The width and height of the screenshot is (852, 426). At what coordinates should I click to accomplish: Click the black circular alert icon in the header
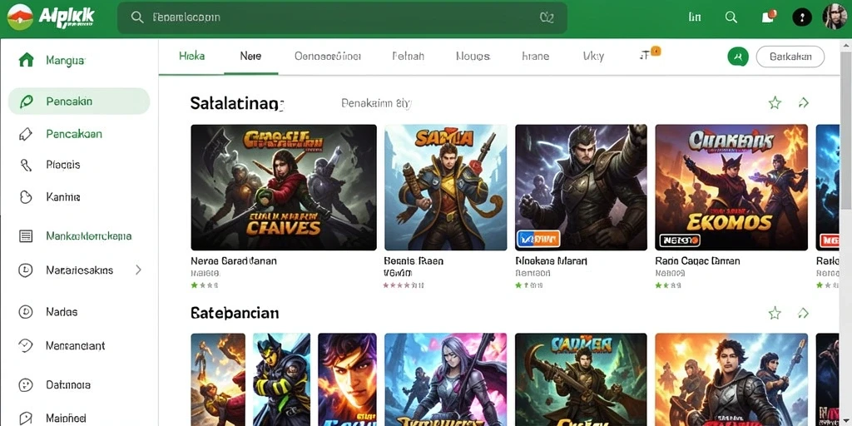point(802,17)
